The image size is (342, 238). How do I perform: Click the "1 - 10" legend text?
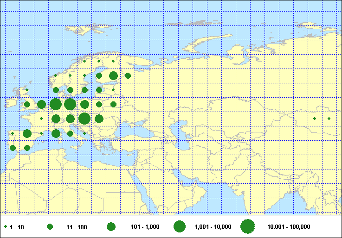17,227
